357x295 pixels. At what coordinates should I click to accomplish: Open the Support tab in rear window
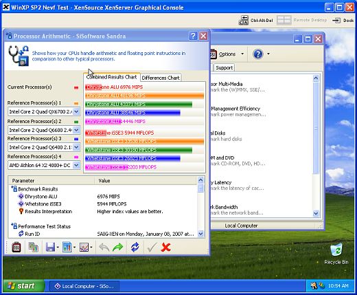click(x=224, y=68)
